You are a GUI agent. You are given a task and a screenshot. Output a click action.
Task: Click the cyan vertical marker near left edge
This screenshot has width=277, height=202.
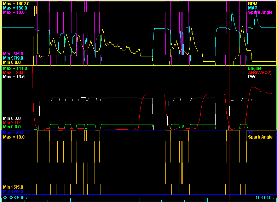click(x=10, y=99)
